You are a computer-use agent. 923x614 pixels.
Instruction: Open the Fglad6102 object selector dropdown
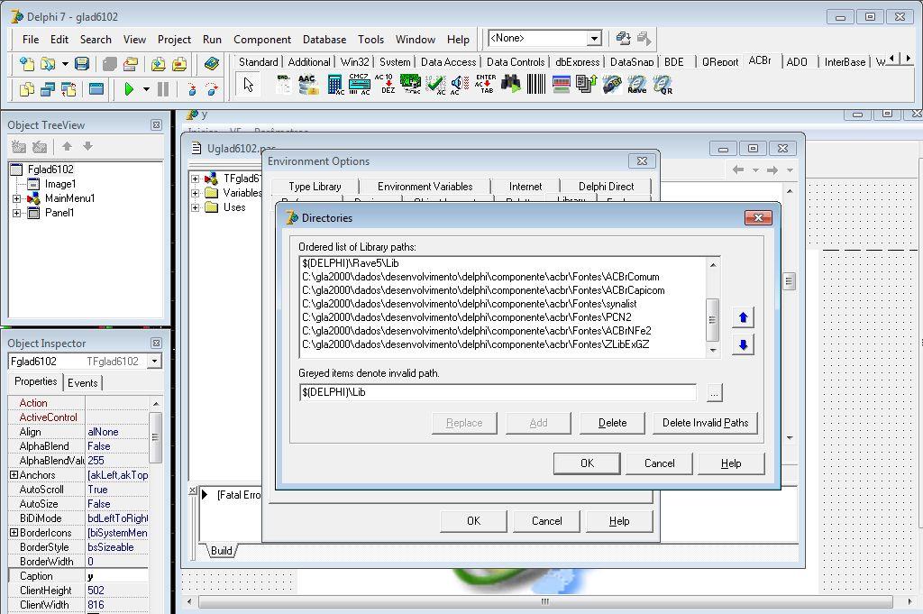point(155,361)
